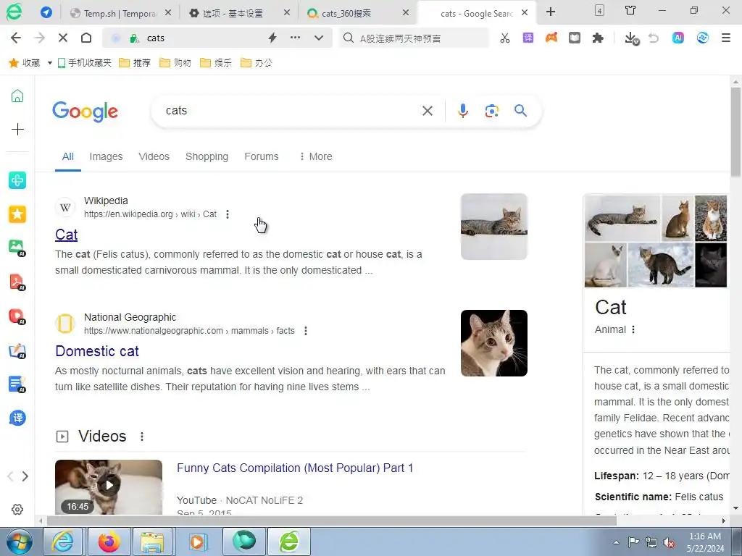Open the downloads icon in toolbar
The image size is (742, 556).
coord(631,38)
